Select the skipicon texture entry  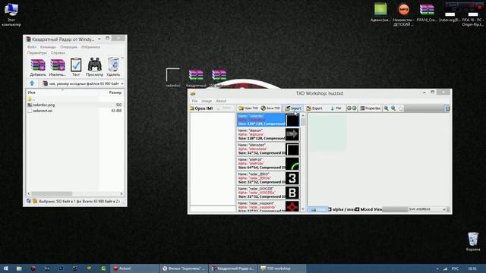click(268, 134)
